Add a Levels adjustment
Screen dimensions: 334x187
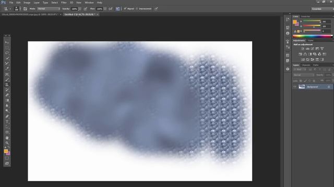tap(307, 49)
